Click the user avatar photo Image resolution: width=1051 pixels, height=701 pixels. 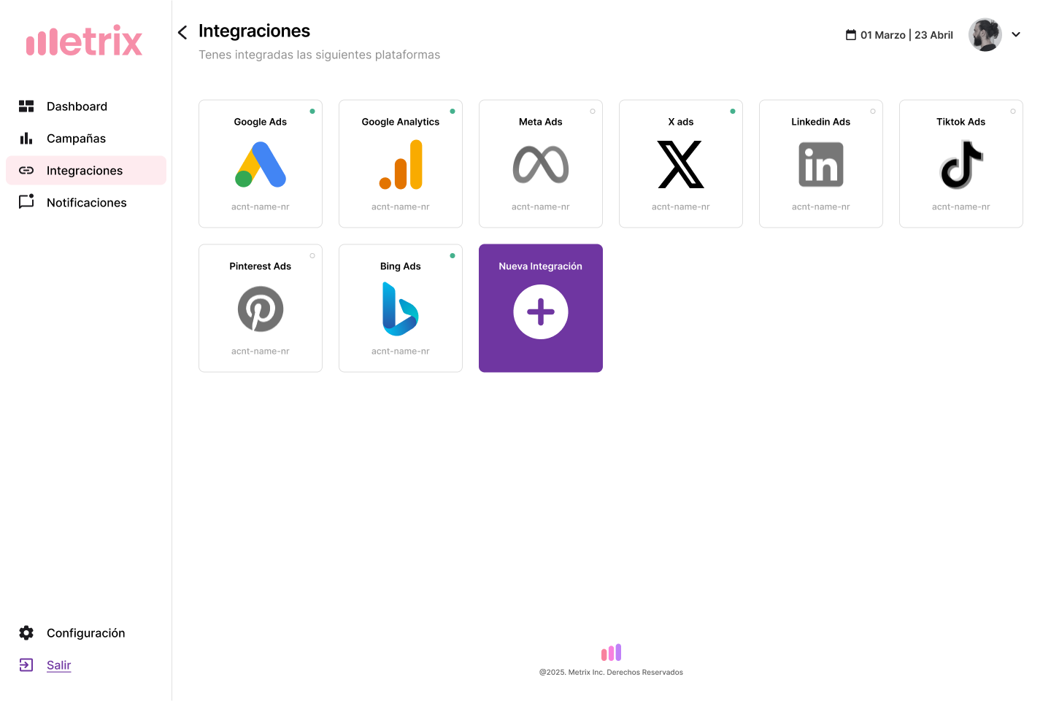click(985, 35)
